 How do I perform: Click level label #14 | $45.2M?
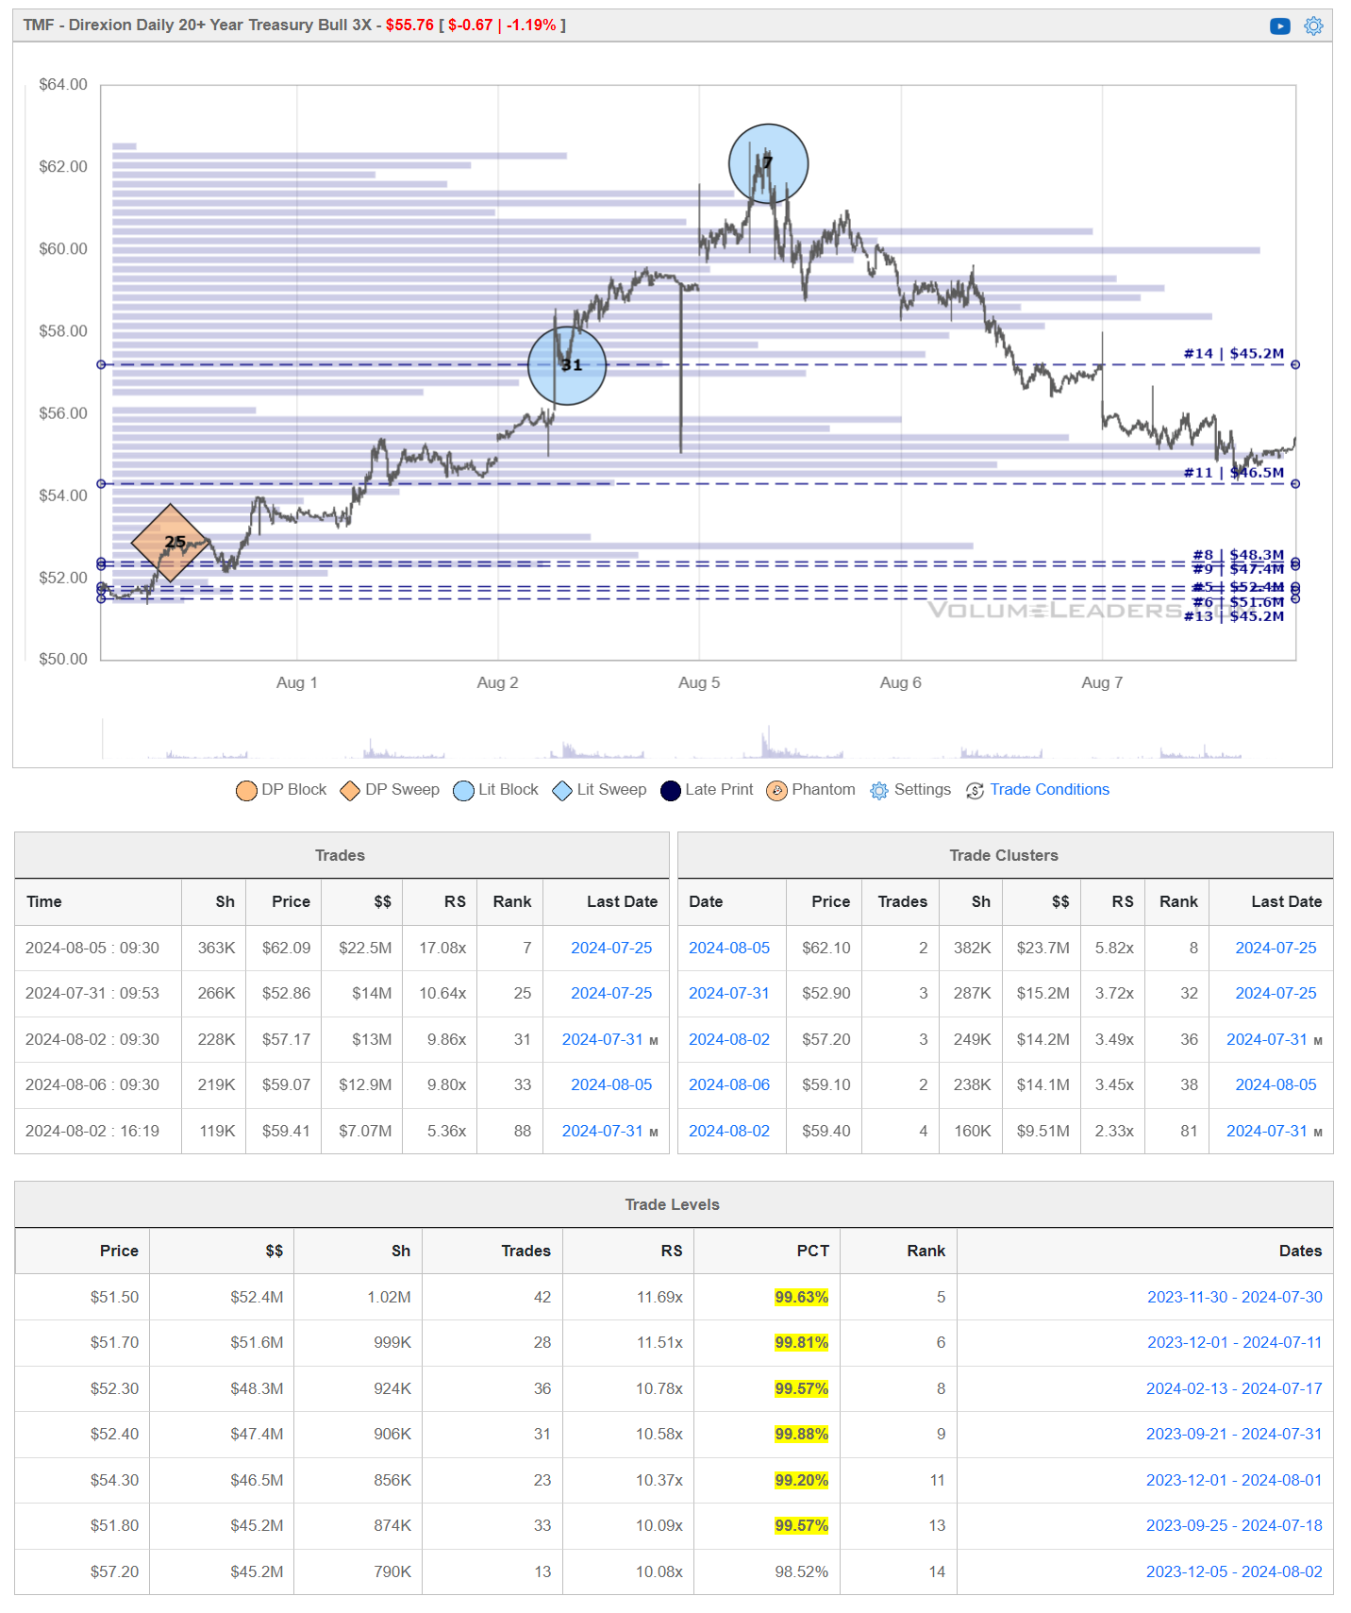pos(1234,354)
